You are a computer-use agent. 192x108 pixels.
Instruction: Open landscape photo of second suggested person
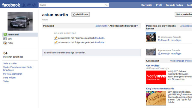coord(151,51)
